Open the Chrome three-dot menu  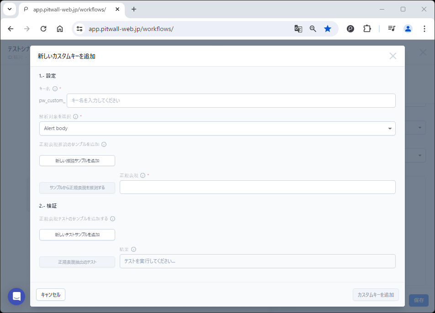[x=424, y=29]
